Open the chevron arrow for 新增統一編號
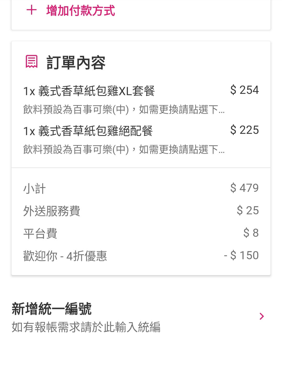The image size is (282, 370). (262, 316)
